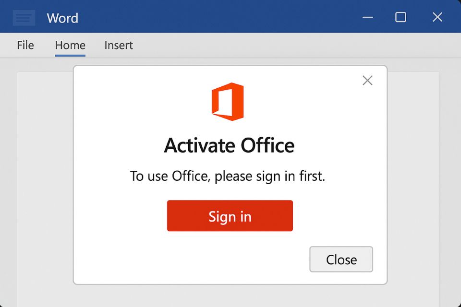This screenshot has width=461, height=307.
Task: Switch to the Home tab
Action: pos(70,45)
